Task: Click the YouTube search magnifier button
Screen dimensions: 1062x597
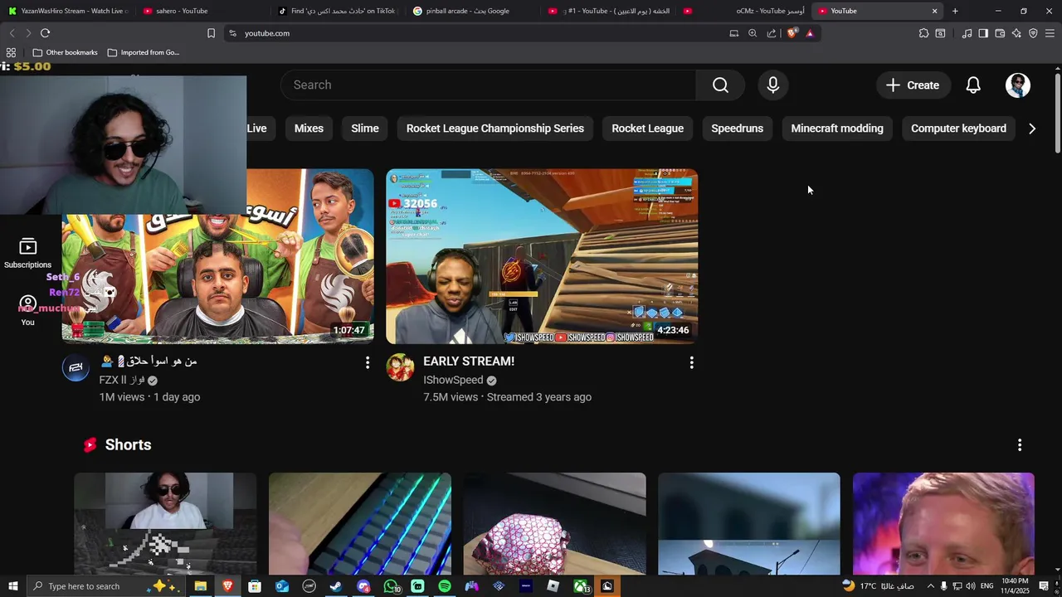Action: (720, 85)
